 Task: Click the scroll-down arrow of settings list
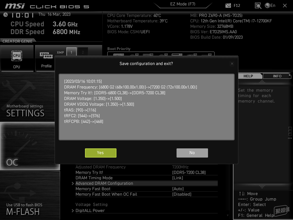(x=227, y=215)
